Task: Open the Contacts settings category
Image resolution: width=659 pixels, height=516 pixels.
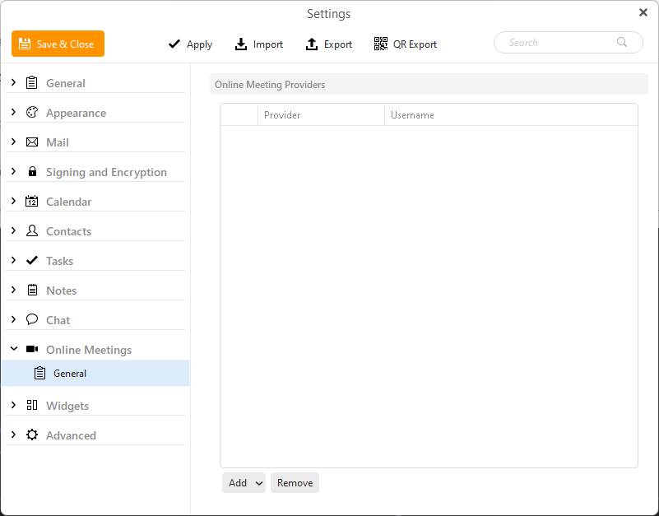Action: point(68,231)
